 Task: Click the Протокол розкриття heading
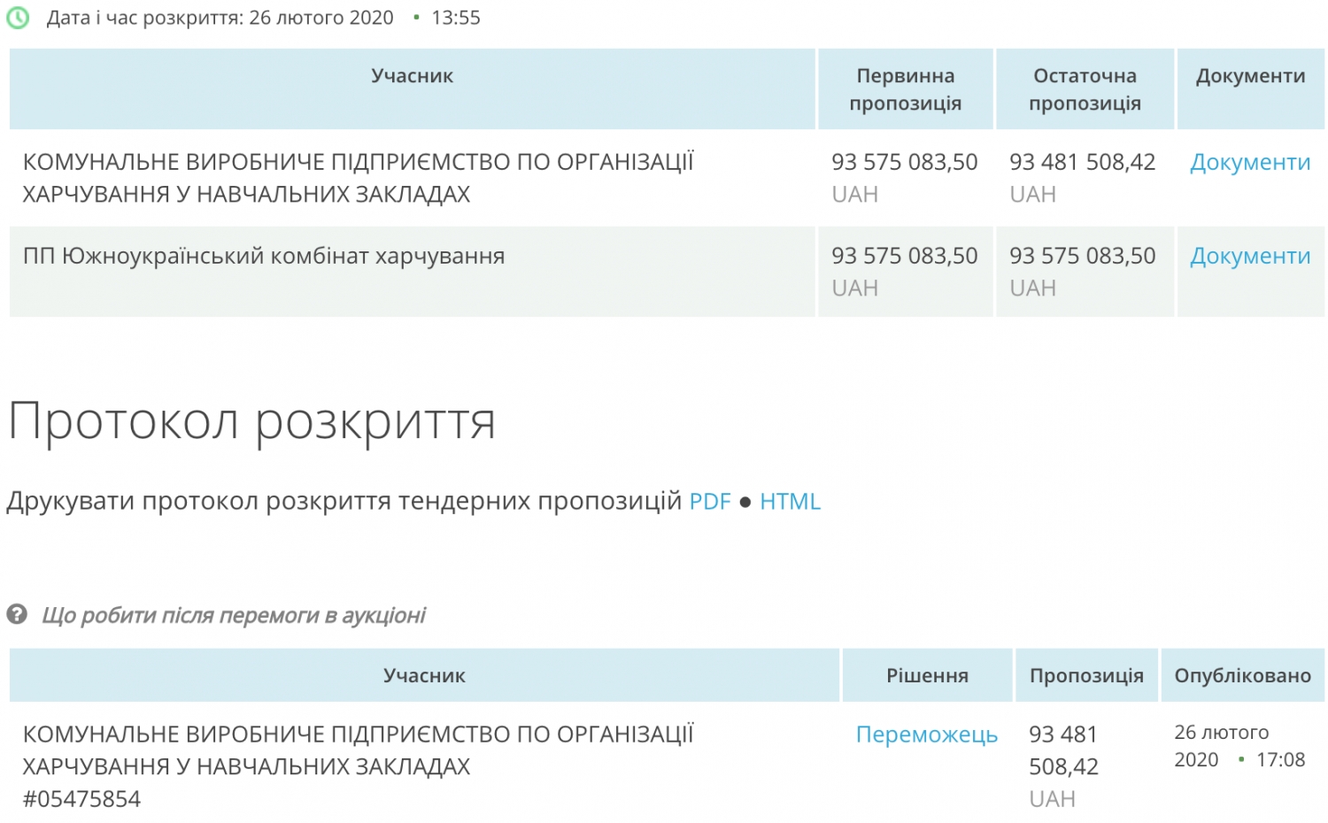tap(251, 421)
